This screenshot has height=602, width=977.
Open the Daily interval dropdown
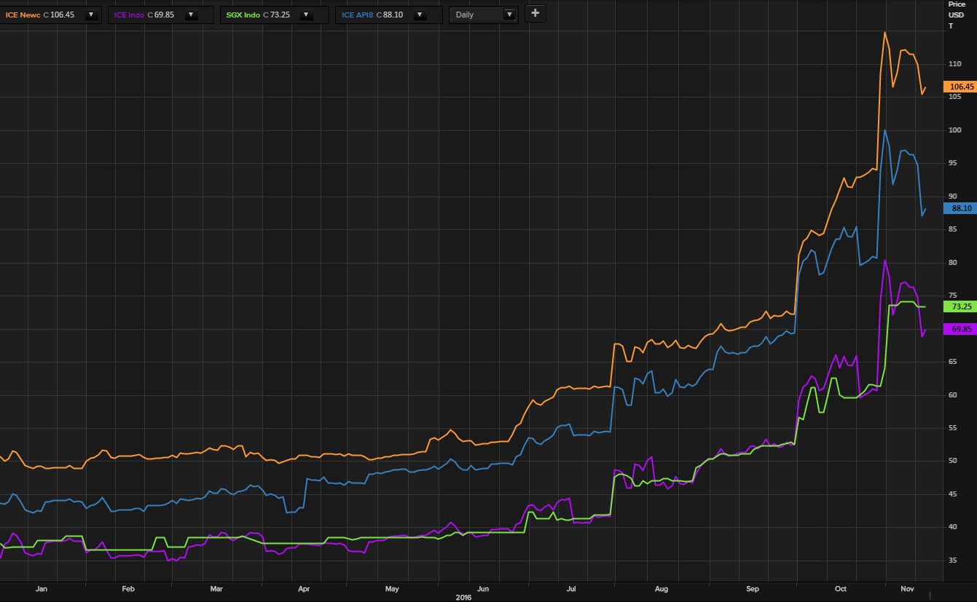(509, 14)
